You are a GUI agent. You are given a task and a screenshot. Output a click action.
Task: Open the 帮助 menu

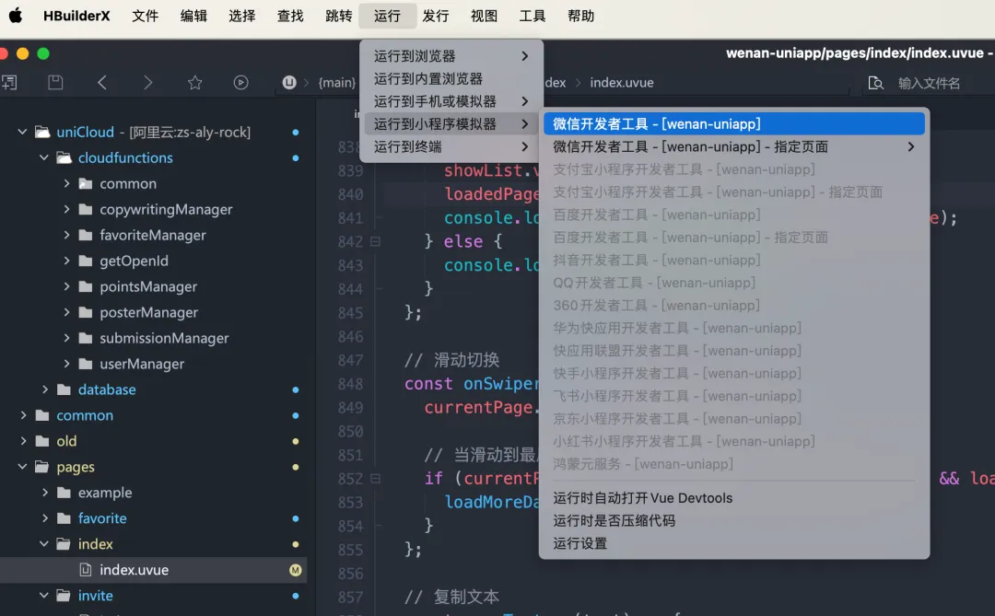[580, 16]
